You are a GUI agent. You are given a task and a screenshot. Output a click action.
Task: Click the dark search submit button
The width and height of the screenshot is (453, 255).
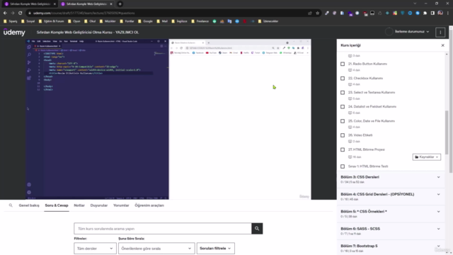[x=257, y=228]
